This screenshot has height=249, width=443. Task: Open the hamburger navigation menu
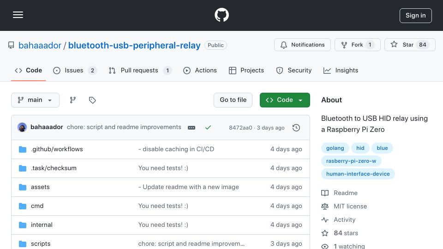[18, 15]
